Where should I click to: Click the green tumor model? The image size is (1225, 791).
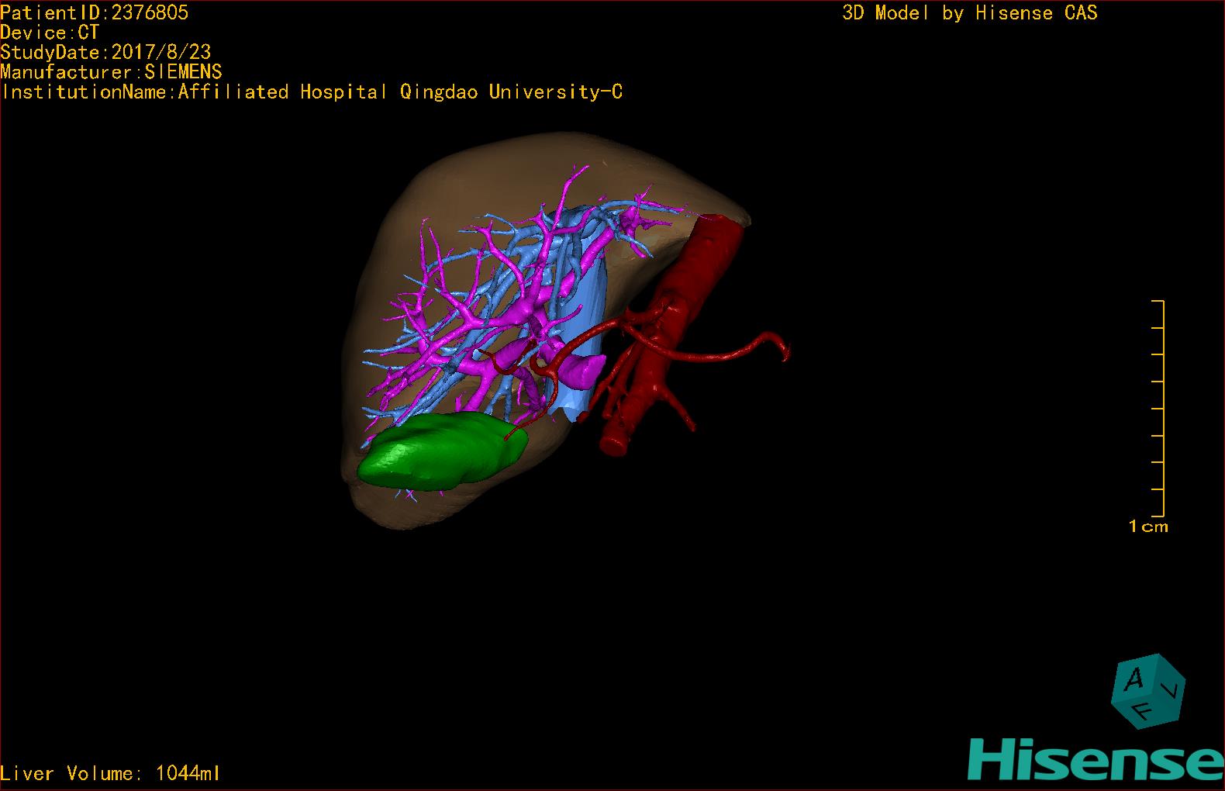click(443, 452)
